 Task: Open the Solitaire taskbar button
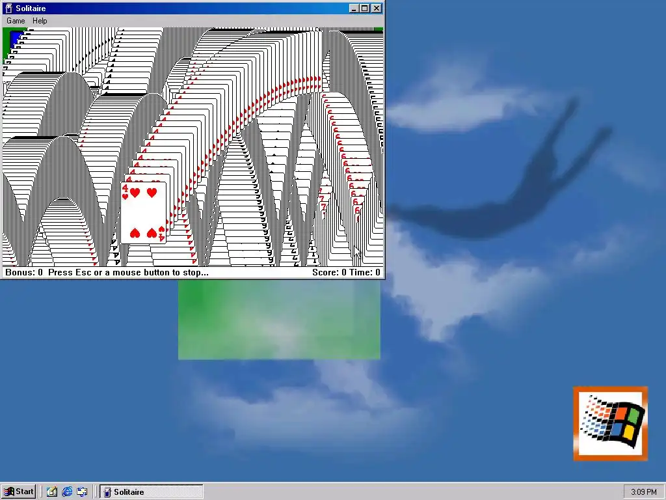pyautogui.click(x=152, y=492)
